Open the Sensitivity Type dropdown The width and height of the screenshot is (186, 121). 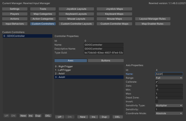(169, 105)
